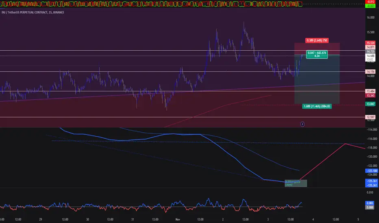Select the divergence label box in indicator pane
The image size is (379, 223).
click(296, 183)
